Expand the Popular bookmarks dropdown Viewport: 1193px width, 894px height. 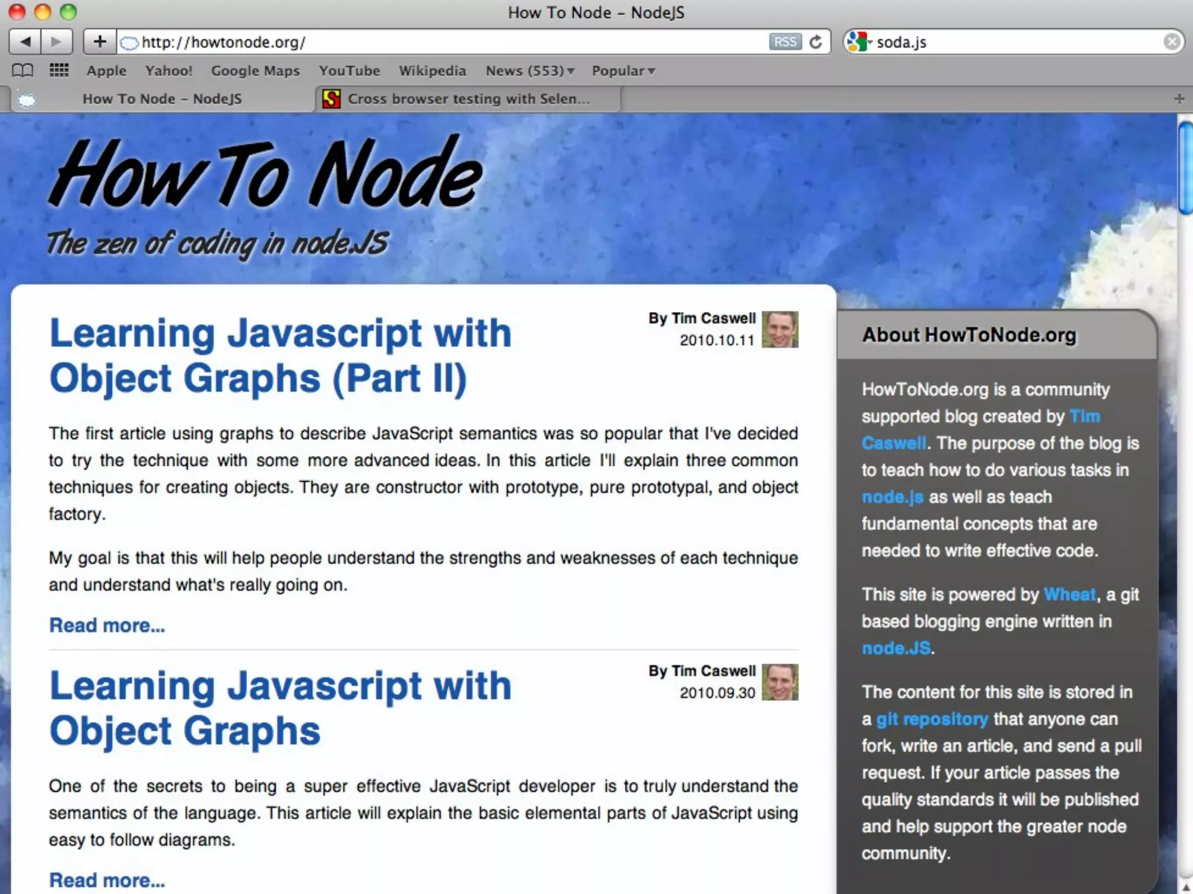click(623, 70)
